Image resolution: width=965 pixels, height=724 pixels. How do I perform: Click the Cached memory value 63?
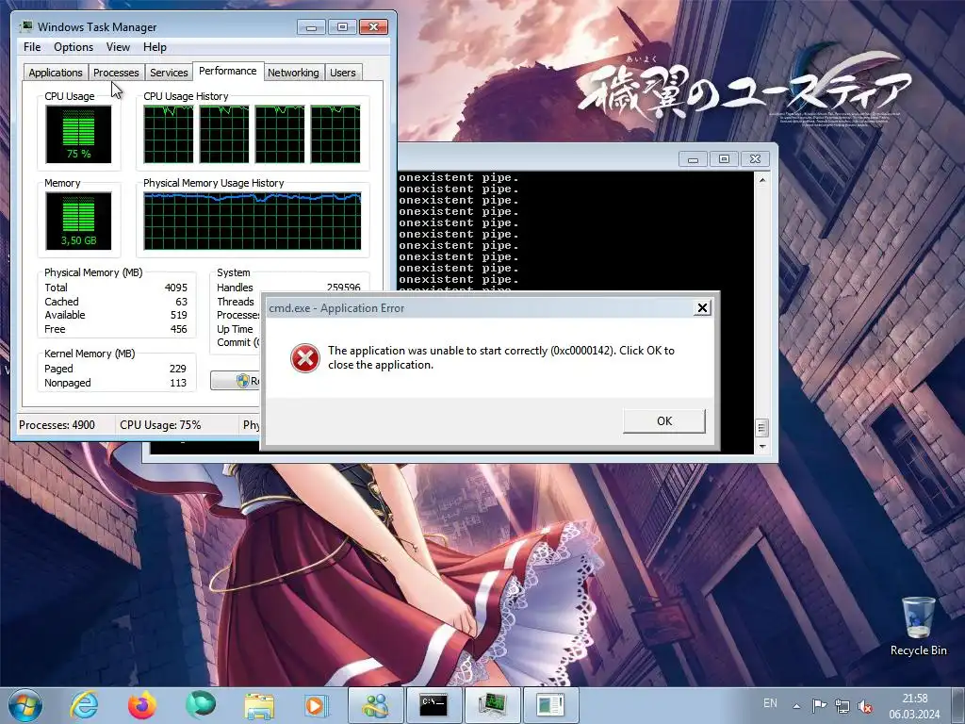pyautogui.click(x=181, y=302)
